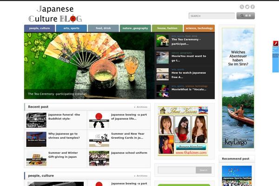
Task: Open Recent post 'Japanese bowing -a part of Japanese life...'
Action: click(129, 117)
